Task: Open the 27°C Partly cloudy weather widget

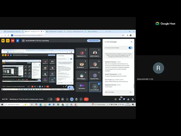Action: 98,105
